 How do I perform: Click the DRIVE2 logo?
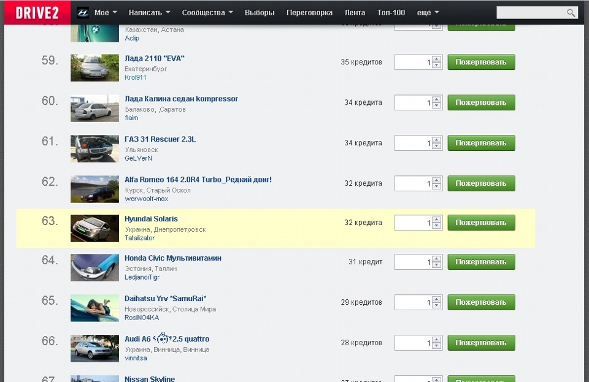click(37, 12)
